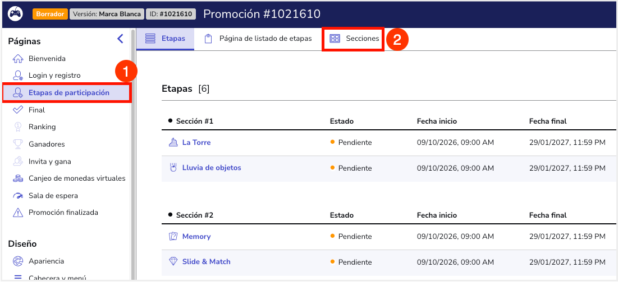Click Fecha inicio column header in Sección #1
Image resolution: width=618 pixels, height=282 pixels.
point(437,121)
